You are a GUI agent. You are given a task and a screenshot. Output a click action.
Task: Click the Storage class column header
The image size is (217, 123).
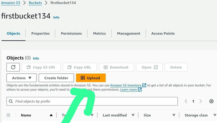pos(196,115)
